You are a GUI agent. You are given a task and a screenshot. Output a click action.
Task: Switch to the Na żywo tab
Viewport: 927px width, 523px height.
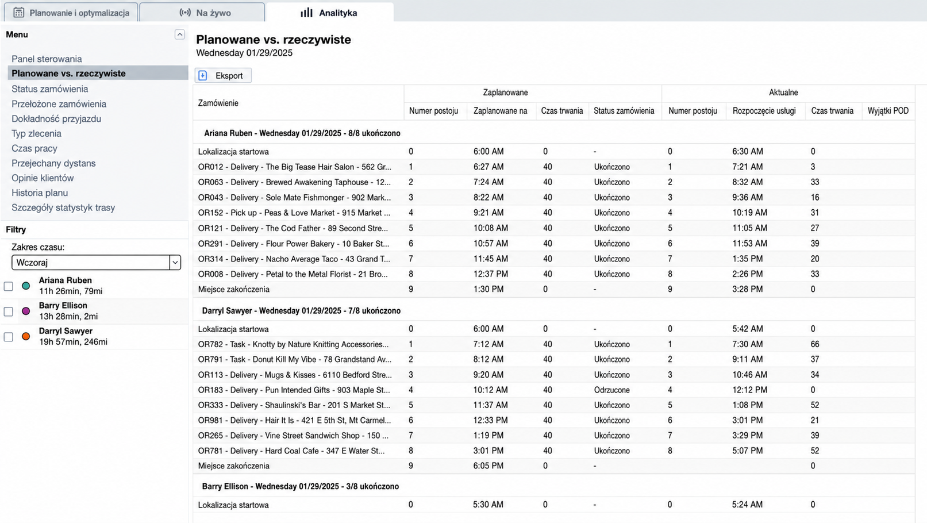point(202,12)
